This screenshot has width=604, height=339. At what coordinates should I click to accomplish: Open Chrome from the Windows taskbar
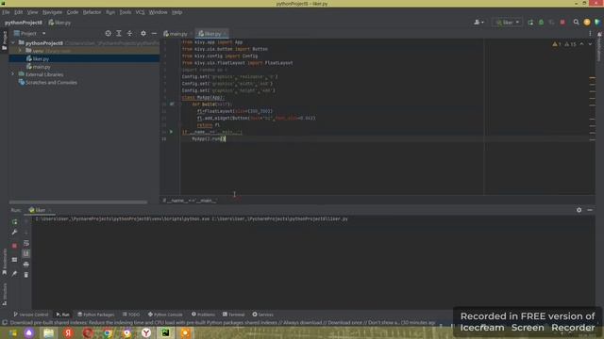pyautogui.click(x=108, y=332)
